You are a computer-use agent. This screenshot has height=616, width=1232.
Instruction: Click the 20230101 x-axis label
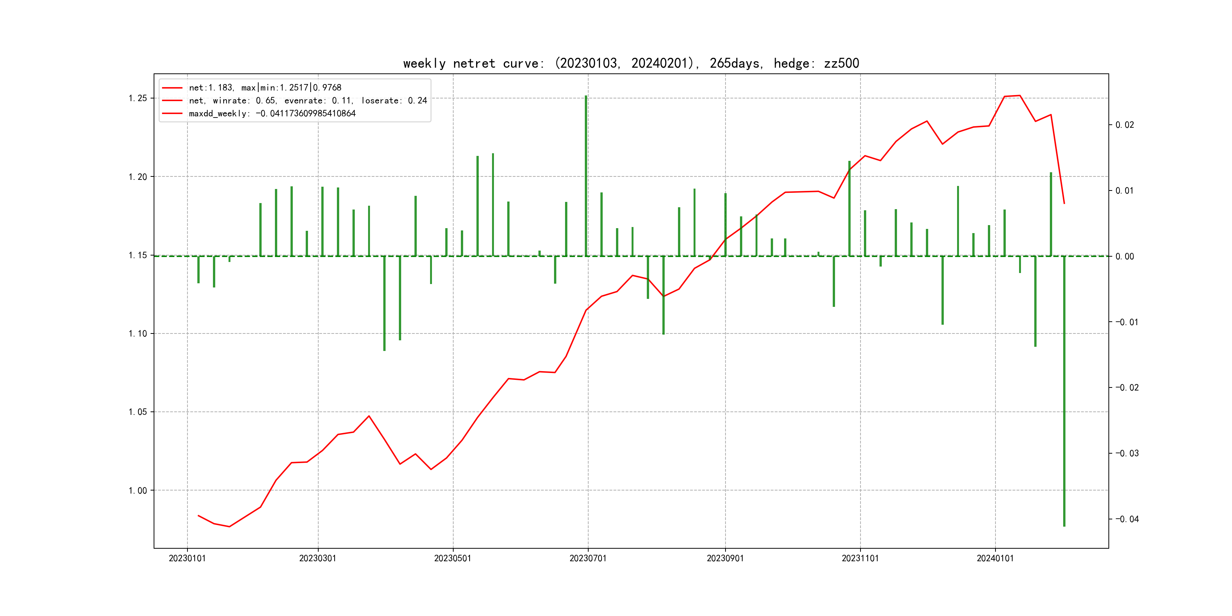click(x=187, y=558)
